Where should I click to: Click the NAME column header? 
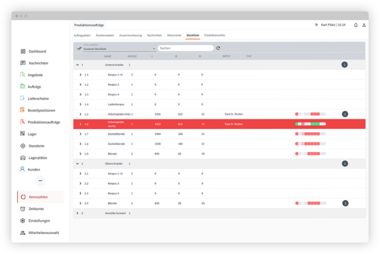click(x=108, y=56)
